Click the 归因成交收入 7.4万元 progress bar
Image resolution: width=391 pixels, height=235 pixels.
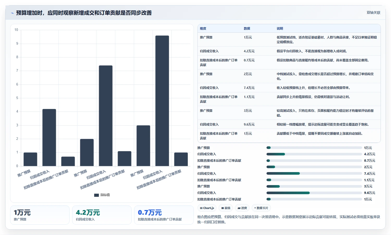coord(314,173)
